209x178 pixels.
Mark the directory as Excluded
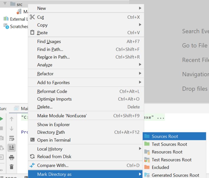[x=160, y=167]
